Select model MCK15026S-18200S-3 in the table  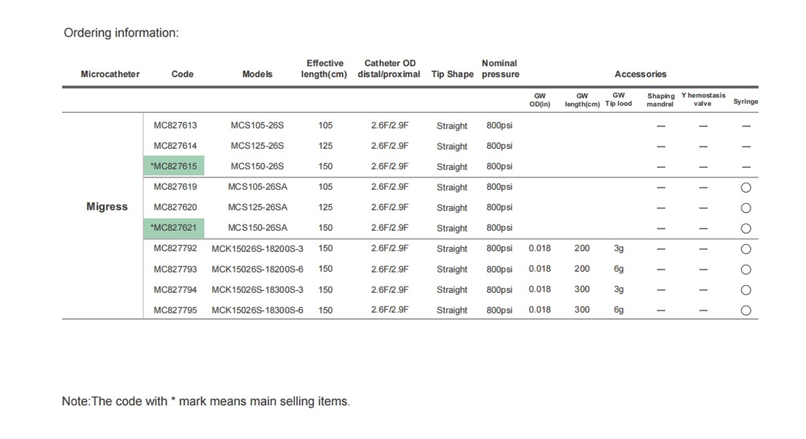(x=257, y=248)
